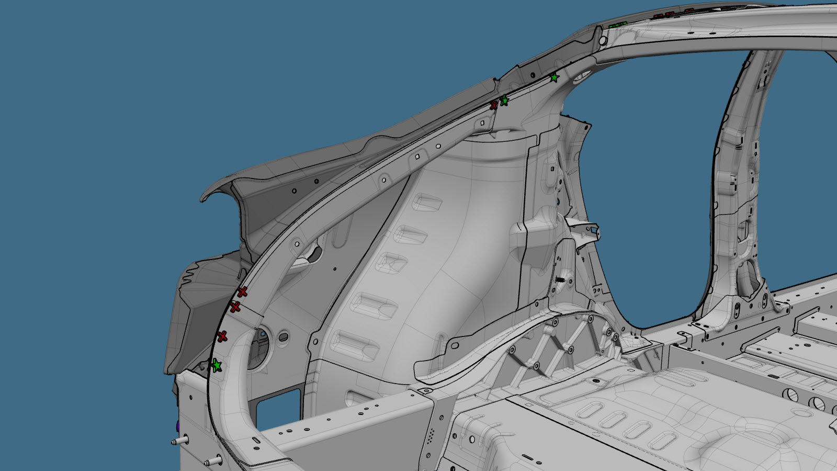Click the lowest red X on rear pillar
This screenshot has width=837, height=471.
point(222,337)
